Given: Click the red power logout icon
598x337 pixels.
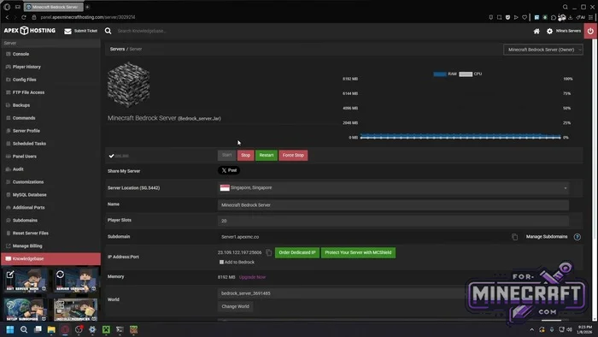Looking at the screenshot, I should click(590, 32).
